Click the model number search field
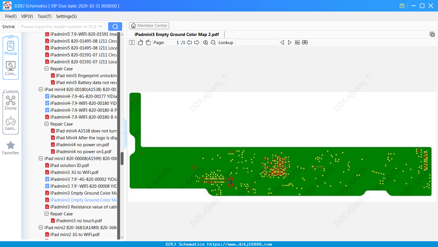 [58, 26]
